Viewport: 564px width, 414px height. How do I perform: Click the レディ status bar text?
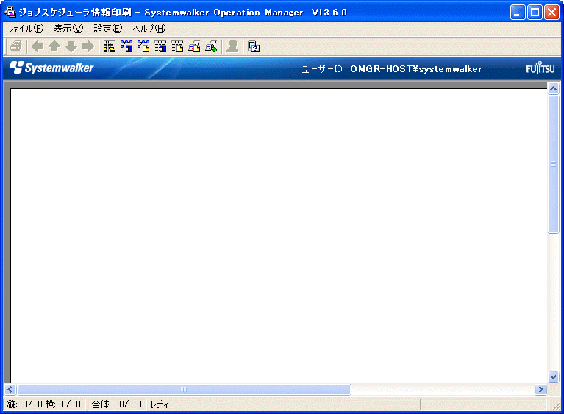click(x=160, y=404)
